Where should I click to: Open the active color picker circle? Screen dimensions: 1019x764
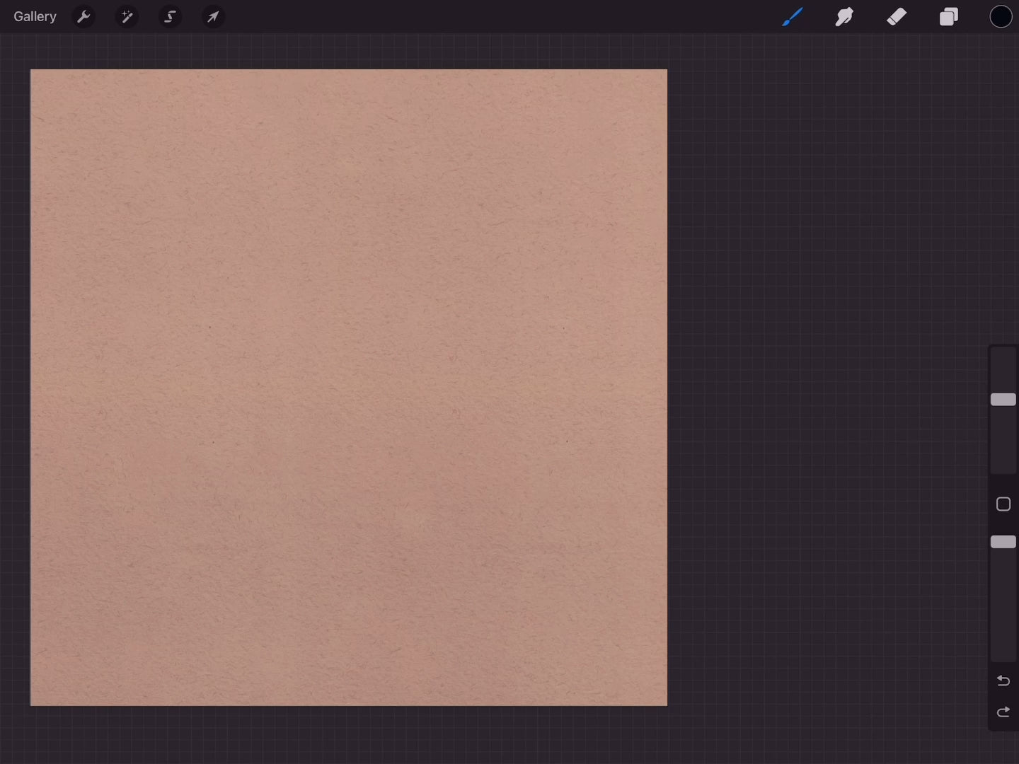1001,16
